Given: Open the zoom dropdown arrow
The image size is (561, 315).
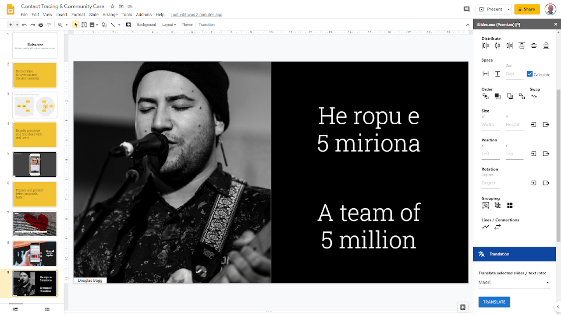Looking at the screenshot, I should (x=67, y=25).
